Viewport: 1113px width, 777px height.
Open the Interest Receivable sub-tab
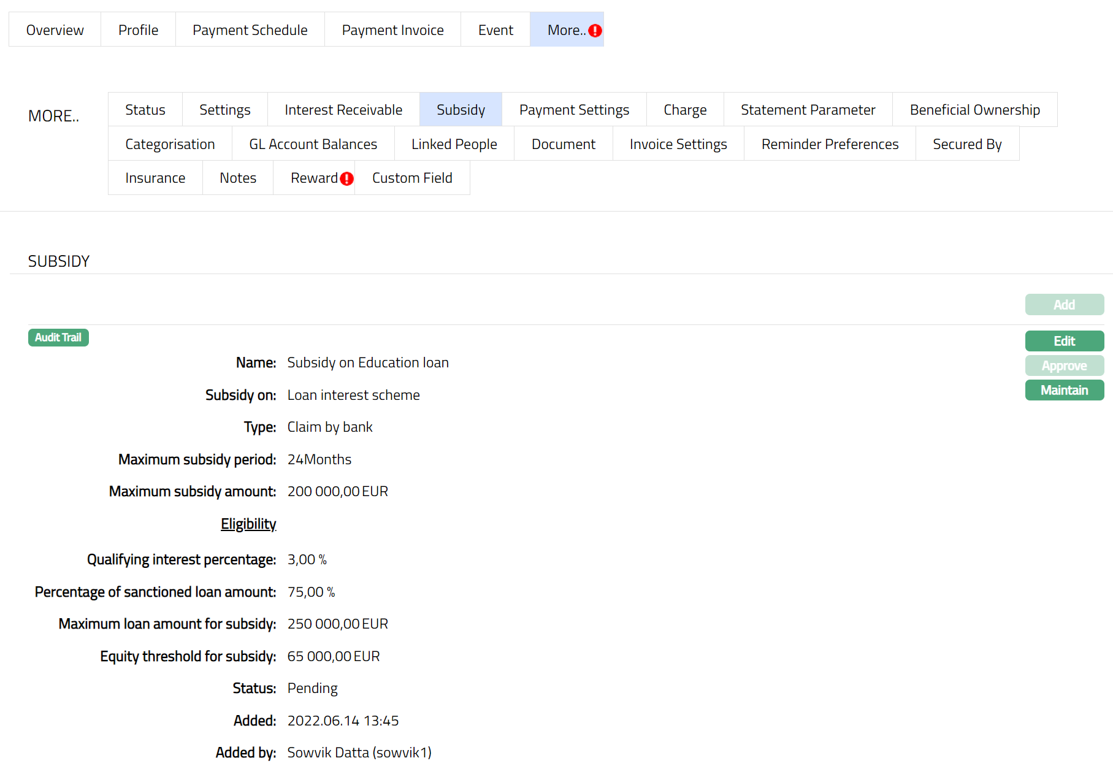tap(343, 110)
